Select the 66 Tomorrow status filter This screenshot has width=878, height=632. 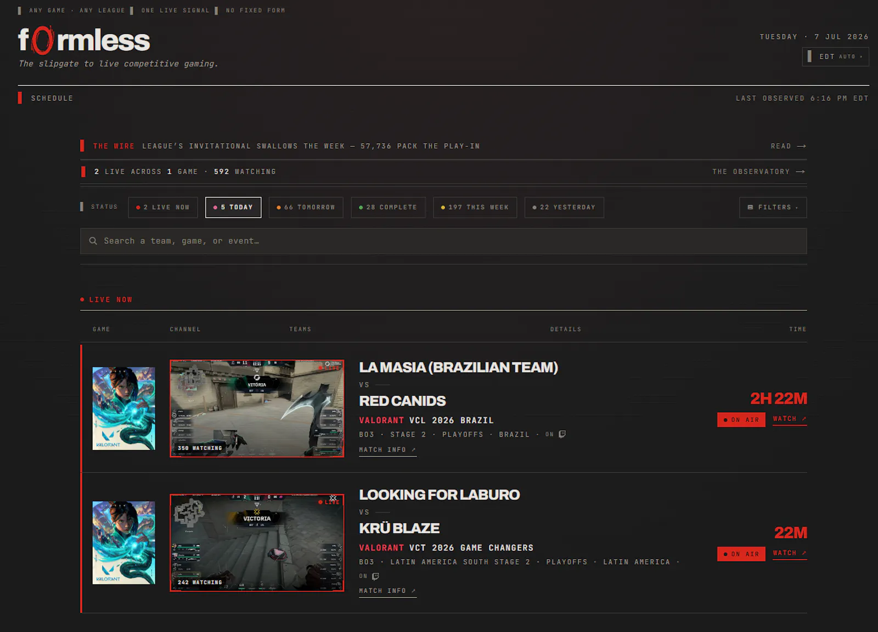[306, 207]
